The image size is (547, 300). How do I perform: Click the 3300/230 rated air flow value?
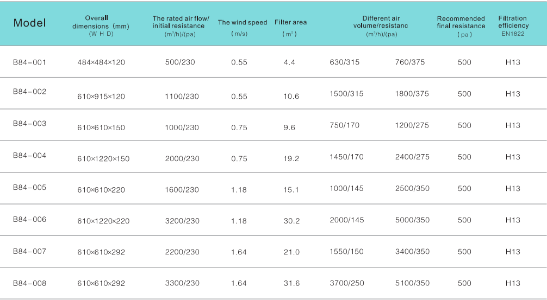[182, 283]
